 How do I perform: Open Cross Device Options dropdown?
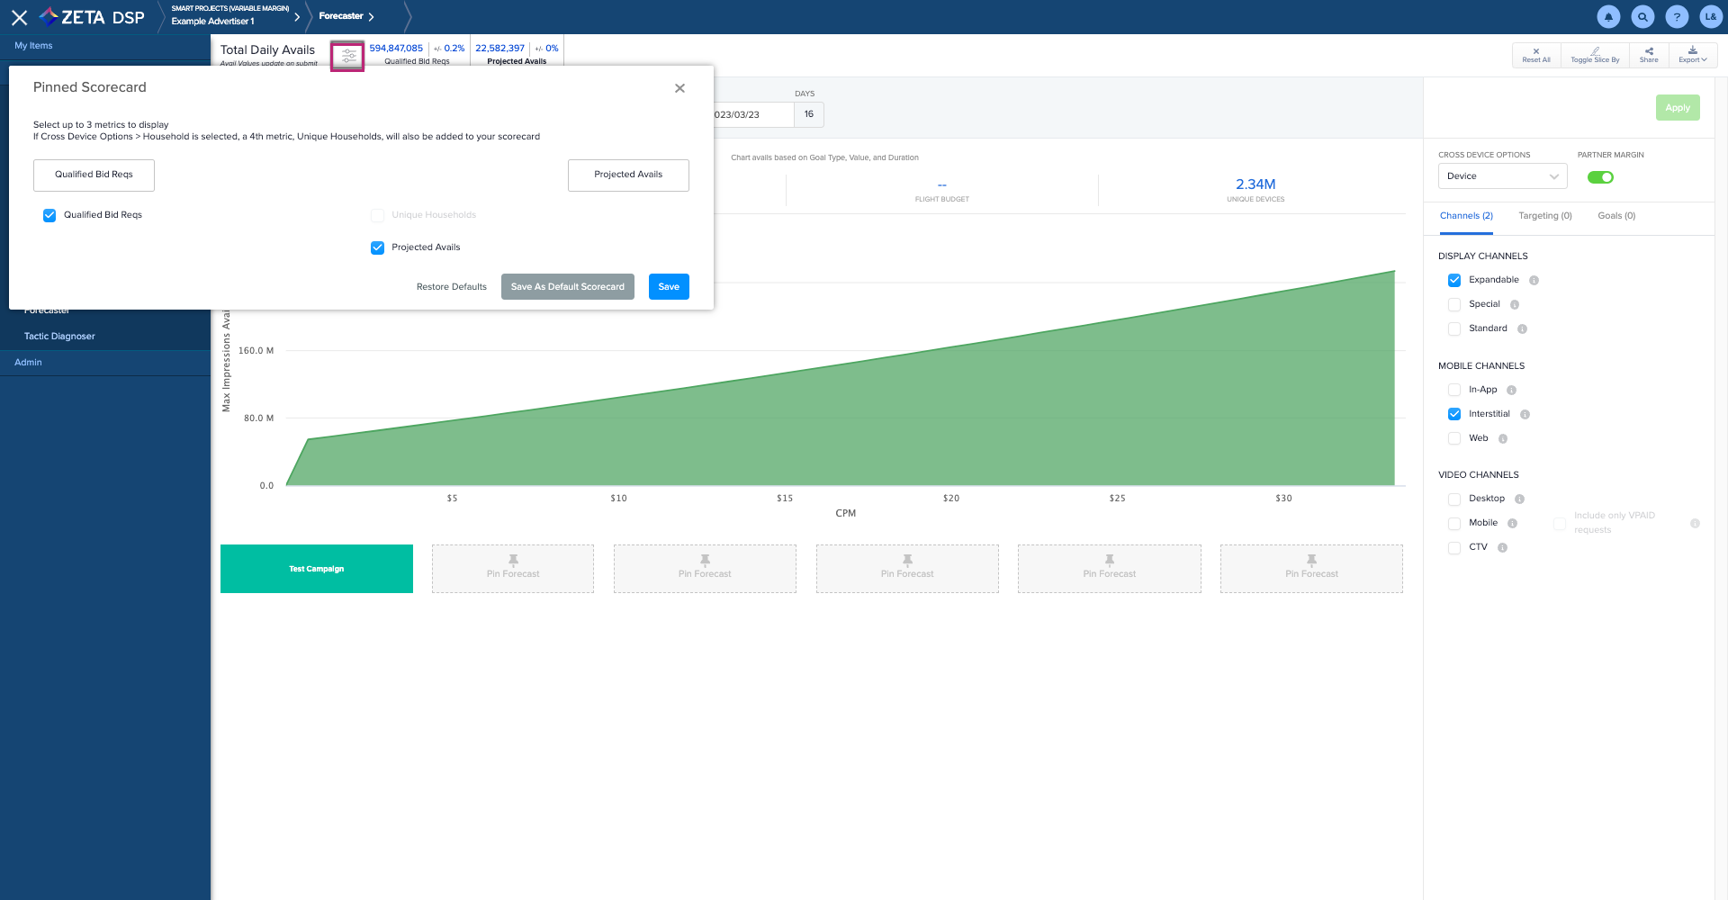1501,176
